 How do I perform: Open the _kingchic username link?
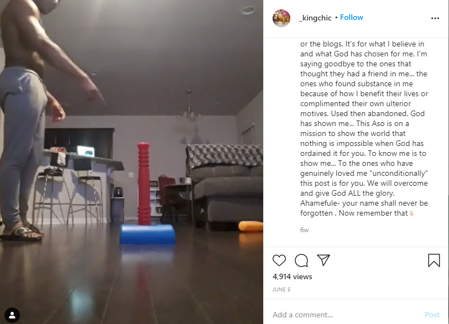(315, 18)
